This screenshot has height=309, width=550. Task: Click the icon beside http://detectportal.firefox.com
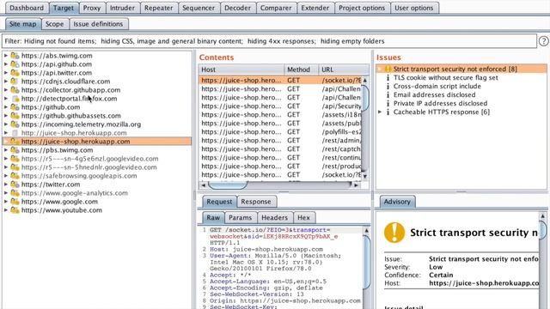[x=15, y=99]
